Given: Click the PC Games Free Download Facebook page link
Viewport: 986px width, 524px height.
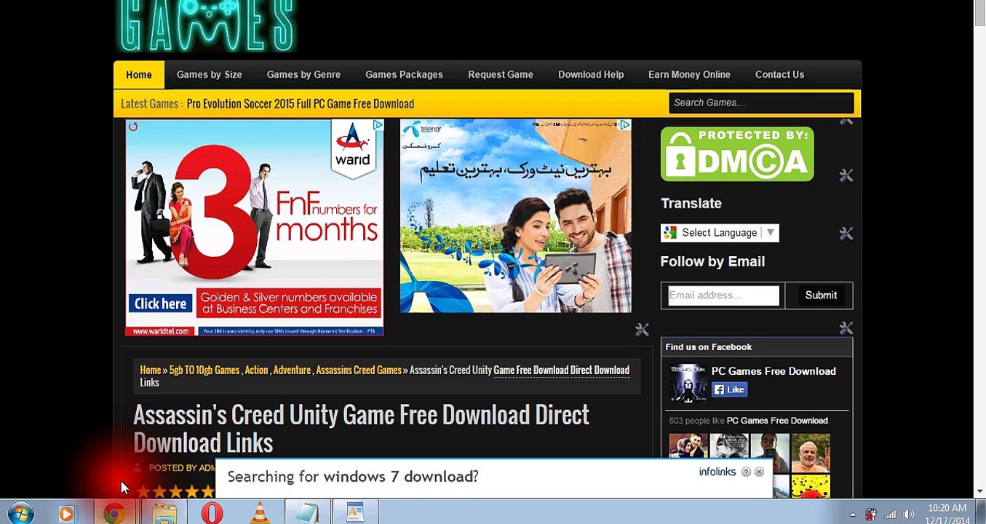Looking at the screenshot, I should point(773,371).
